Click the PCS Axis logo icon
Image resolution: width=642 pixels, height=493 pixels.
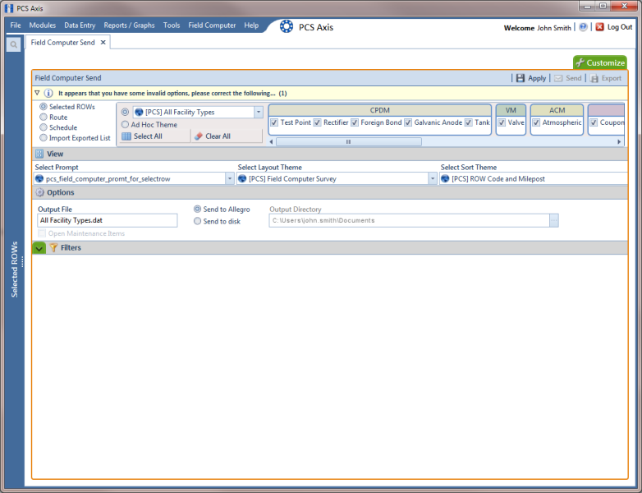[x=287, y=26]
